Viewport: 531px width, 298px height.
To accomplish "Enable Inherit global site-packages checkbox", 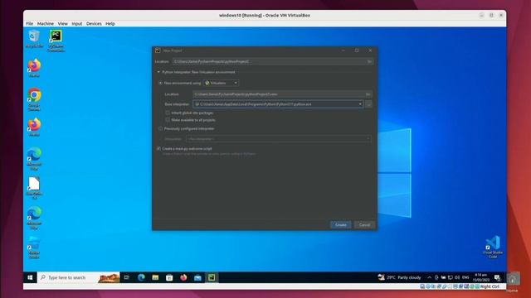I will coord(168,113).
